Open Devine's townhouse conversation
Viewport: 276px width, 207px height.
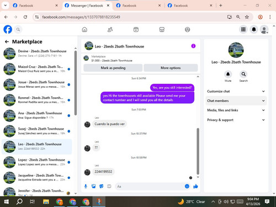tap(37, 54)
